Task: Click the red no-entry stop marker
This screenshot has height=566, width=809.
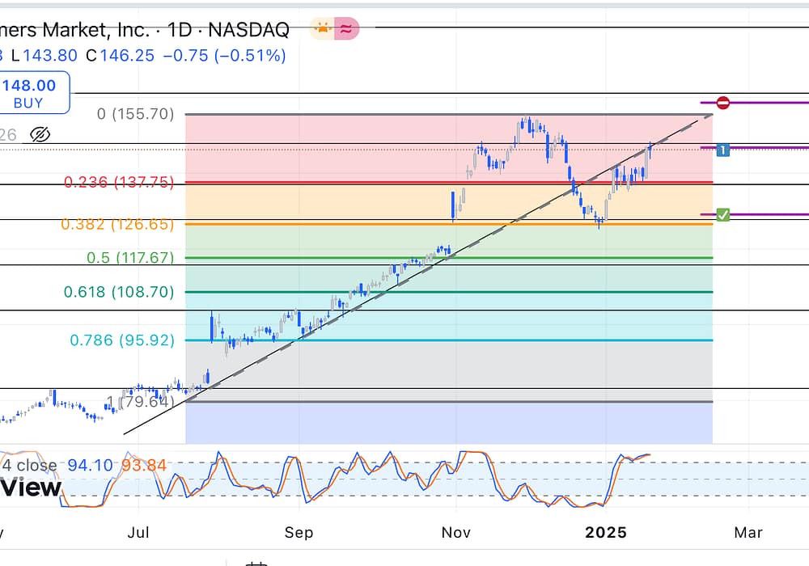Action: (723, 103)
